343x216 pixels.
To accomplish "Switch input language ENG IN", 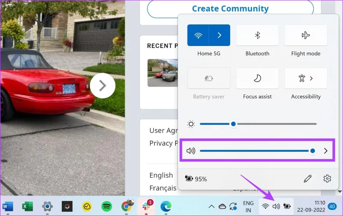I will [x=248, y=207].
